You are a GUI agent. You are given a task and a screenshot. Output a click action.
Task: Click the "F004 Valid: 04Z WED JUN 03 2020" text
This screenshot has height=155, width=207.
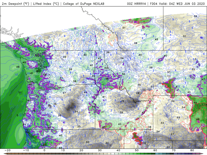click(177, 4)
